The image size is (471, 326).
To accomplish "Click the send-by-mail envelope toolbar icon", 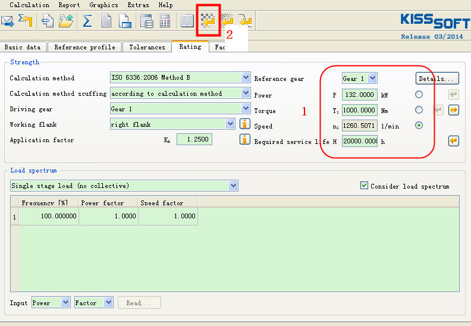I will (x=8, y=21).
